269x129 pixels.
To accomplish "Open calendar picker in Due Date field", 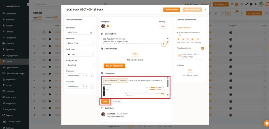I will pos(91,33).
